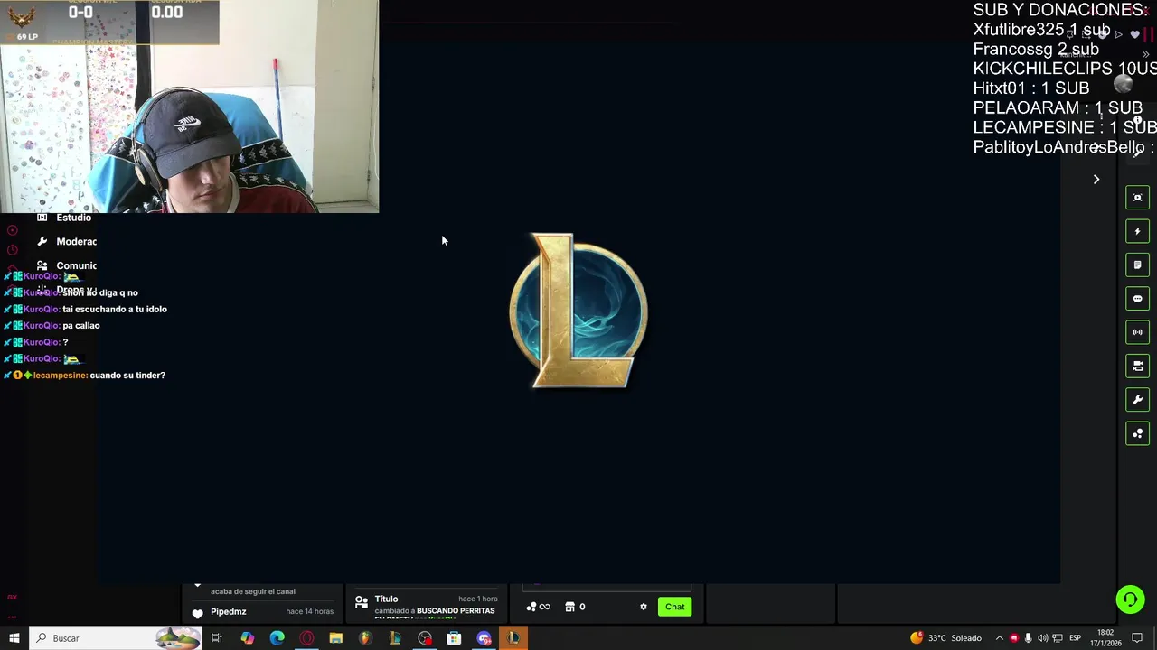The width and height of the screenshot is (1157, 650).
Task: Open the weather widget showing 33°C Soleado
Action: point(946,638)
